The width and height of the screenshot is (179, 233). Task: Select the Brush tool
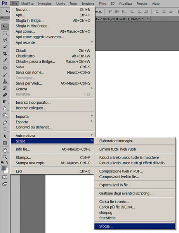[x=5, y=75]
